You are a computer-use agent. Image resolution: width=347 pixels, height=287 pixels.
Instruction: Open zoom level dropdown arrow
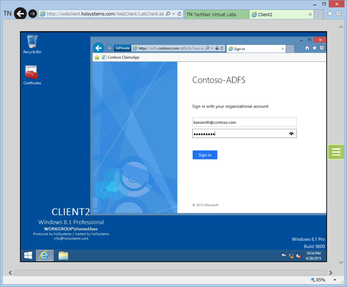335,280
